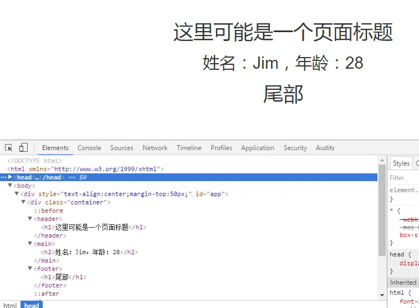Screen dimensions: 419x308
Task: Select the ::before pseudo-element line
Action: pyautogui.click(x=48, y=211)
